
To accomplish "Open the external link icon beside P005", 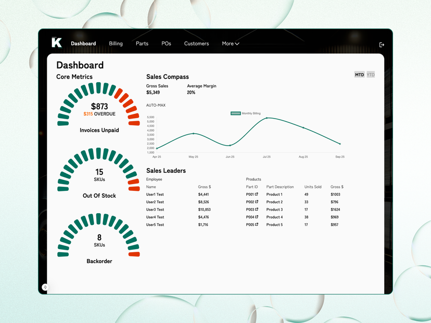I will click(257, 225).
